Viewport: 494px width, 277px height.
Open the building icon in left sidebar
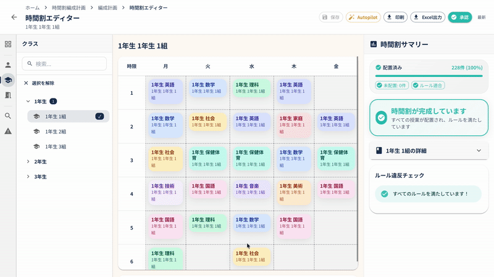8,95
